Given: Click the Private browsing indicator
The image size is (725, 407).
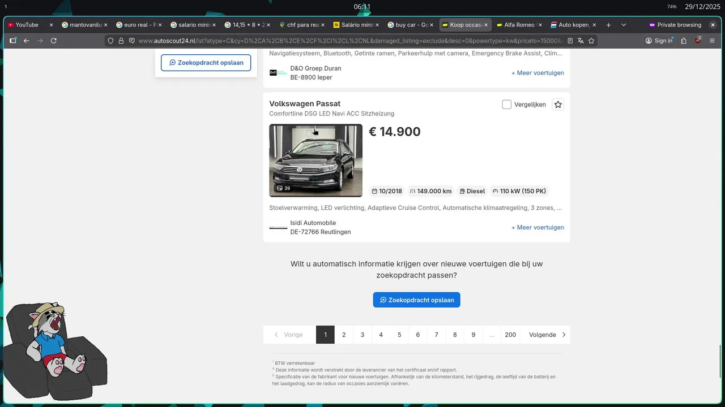Looking at the screenshot, I should click(x=675, y=25).
